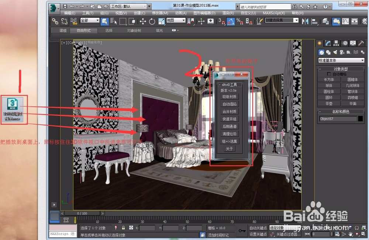Open the 渲染(R) menu
Viewport: 369px width, 240px height.
[228, 13]
